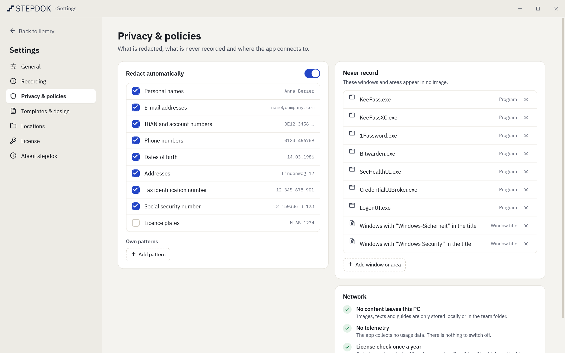
Task: Remove SecHealthUI.exe entry
Action: point(526,172)
